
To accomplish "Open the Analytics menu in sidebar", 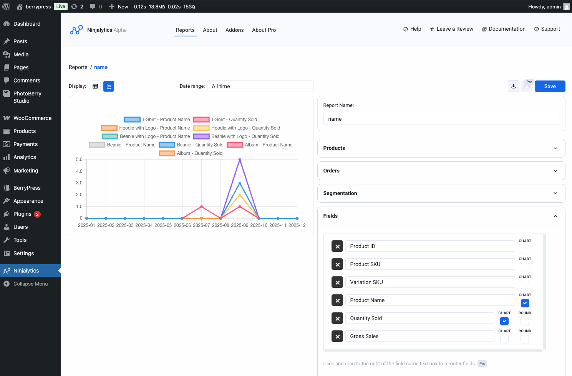I will tap(25, 157).
